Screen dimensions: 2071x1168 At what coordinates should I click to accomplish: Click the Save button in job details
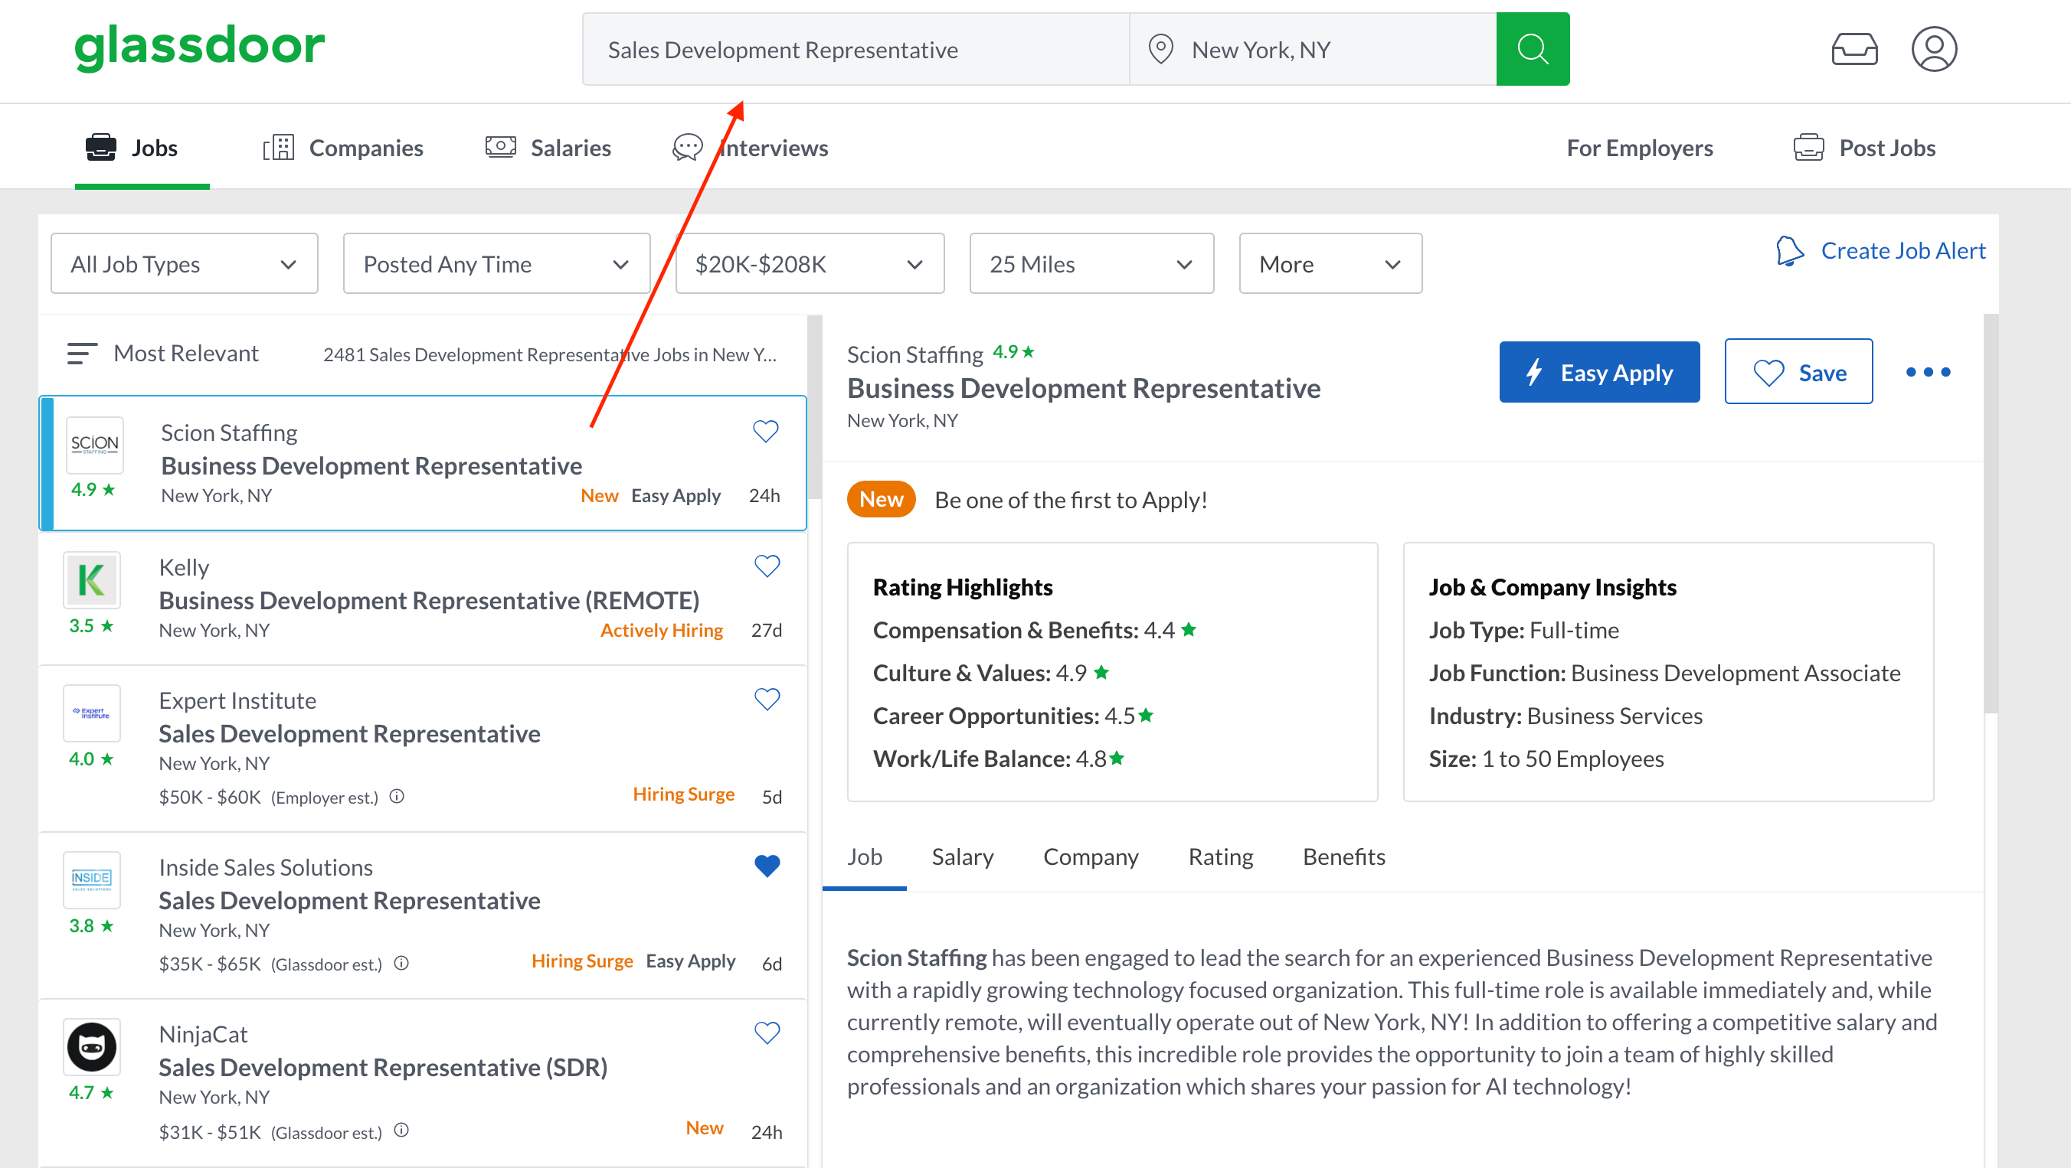coord(1798,372)
